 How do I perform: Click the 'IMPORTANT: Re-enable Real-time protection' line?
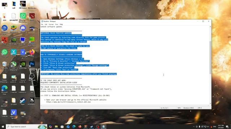coord(79,74)
